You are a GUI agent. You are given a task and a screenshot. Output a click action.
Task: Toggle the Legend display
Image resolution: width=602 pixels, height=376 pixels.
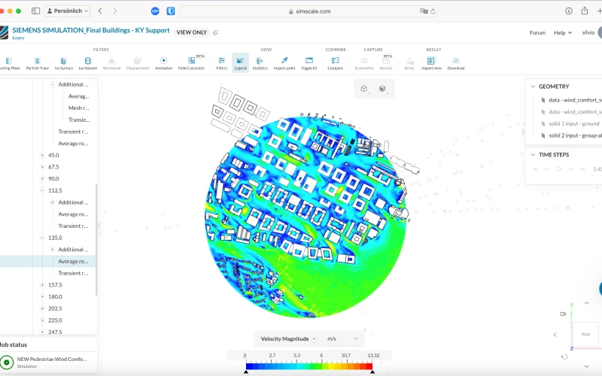pyautogui.click(x=240, y=63)
